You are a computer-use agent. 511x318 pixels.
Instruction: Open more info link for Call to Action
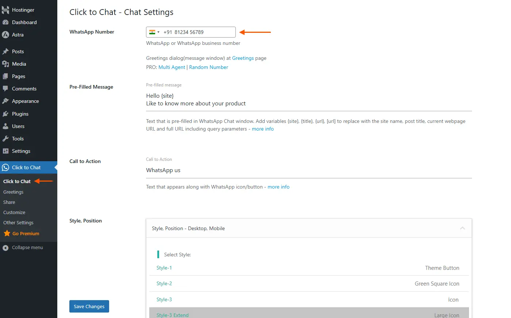coord(278,187)
